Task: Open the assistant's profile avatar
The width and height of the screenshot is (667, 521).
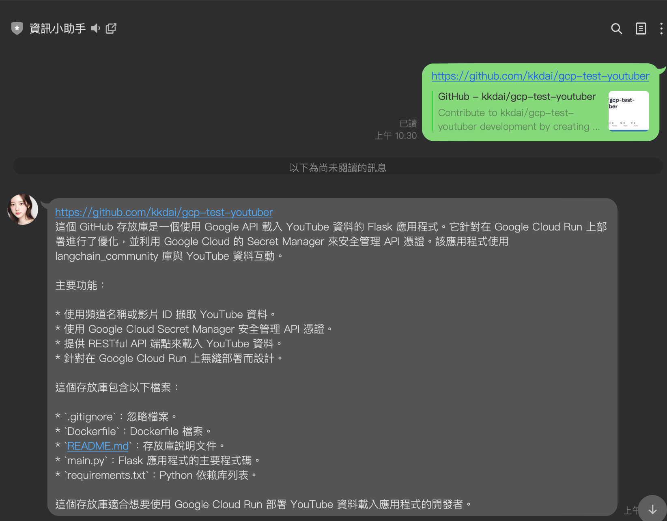Action: point(23,209)
